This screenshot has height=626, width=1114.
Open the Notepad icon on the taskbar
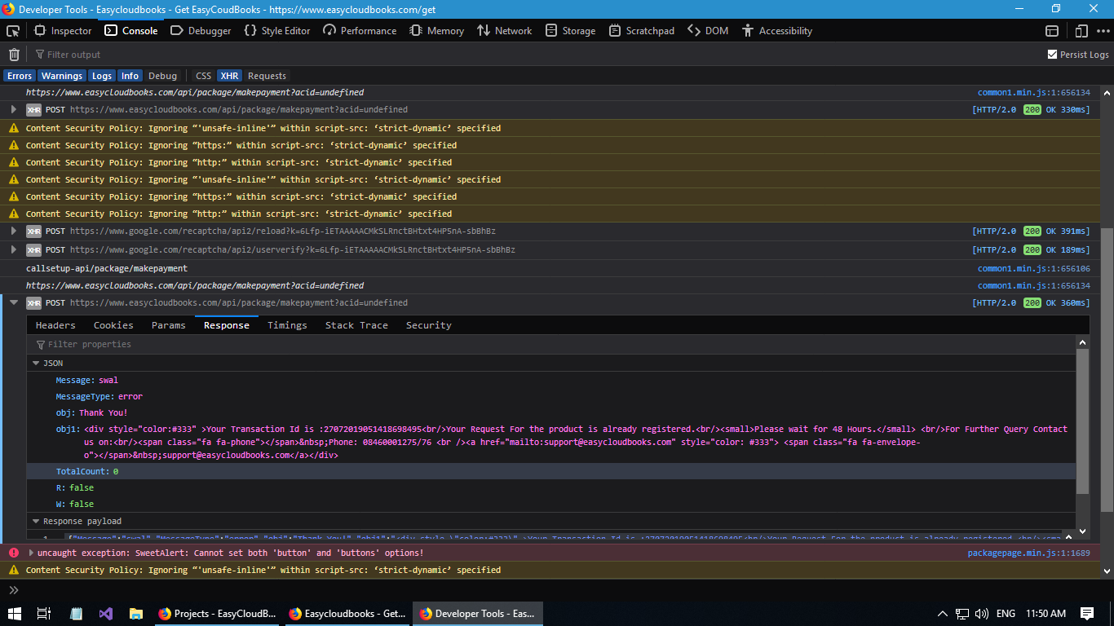click(x=76, y=614)
